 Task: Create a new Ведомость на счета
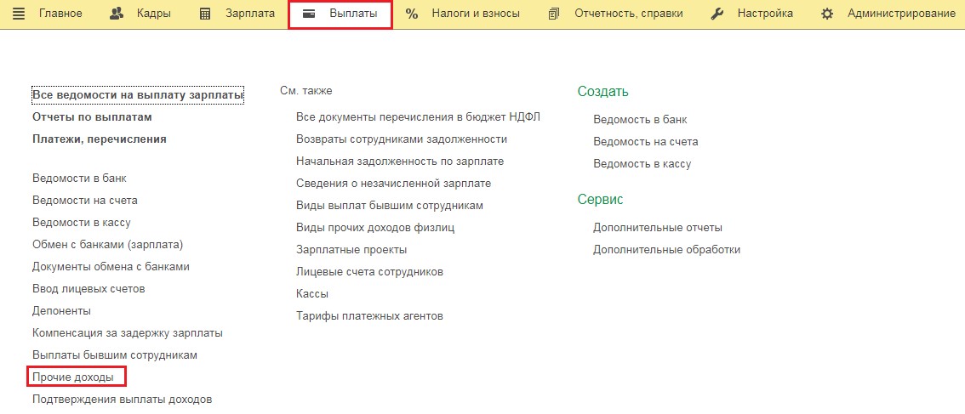646,142
